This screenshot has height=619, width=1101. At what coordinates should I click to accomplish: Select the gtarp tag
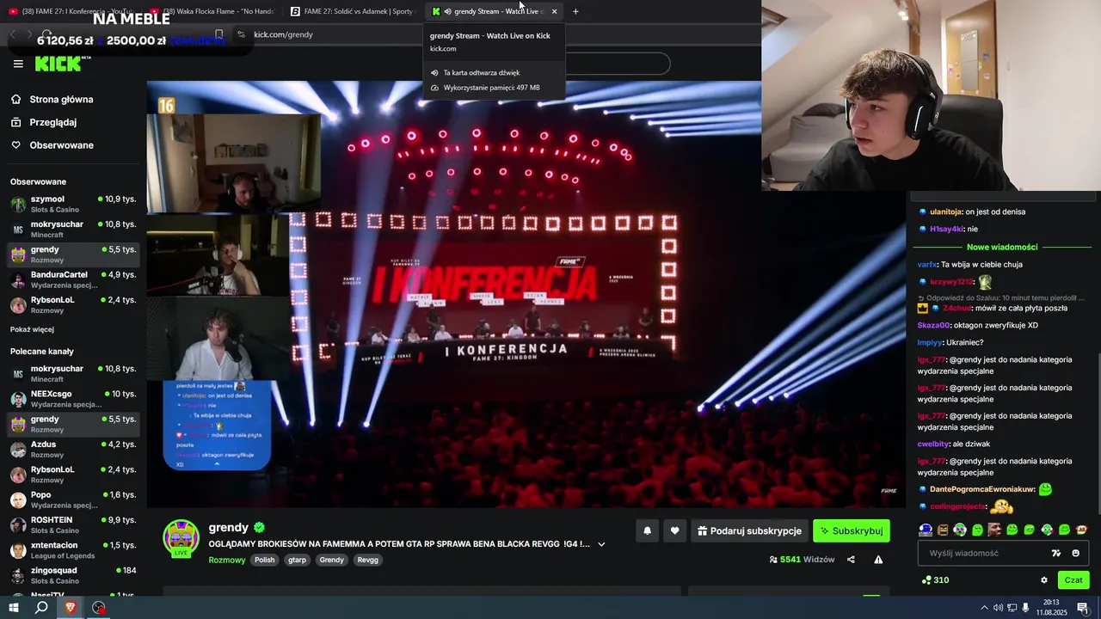click(298, 560)
